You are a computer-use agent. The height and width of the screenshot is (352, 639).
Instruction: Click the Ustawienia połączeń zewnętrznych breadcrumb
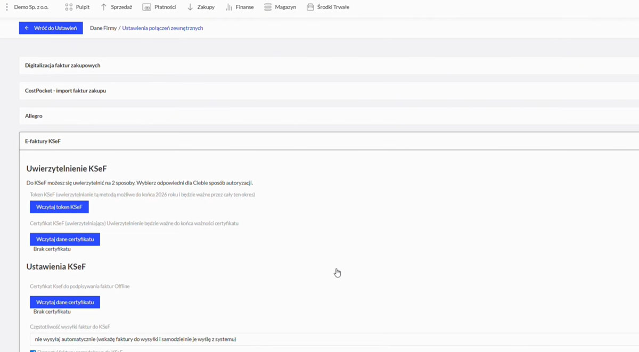pyautogui.click(x=162, y=28)
